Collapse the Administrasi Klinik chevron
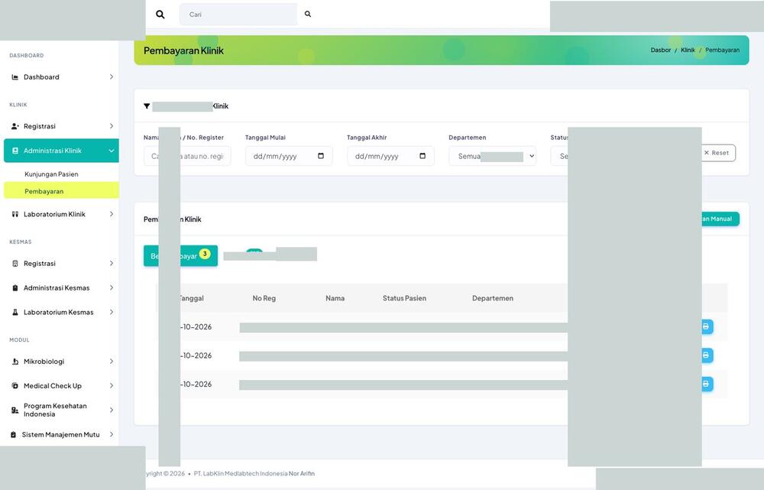Viewport: 764px width, 490px height. click(x=111, y=151)
